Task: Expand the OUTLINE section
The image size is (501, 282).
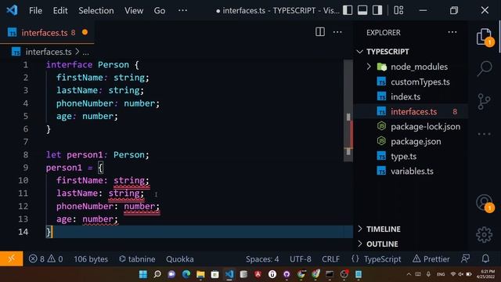Action: point(382,244)
